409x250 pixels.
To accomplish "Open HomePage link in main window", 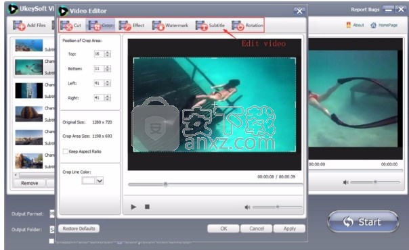I will point(384,25).
